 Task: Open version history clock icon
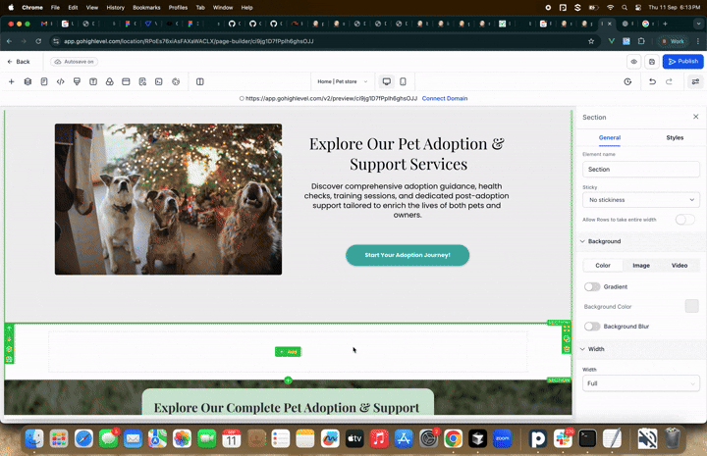(x=627, y=81)
